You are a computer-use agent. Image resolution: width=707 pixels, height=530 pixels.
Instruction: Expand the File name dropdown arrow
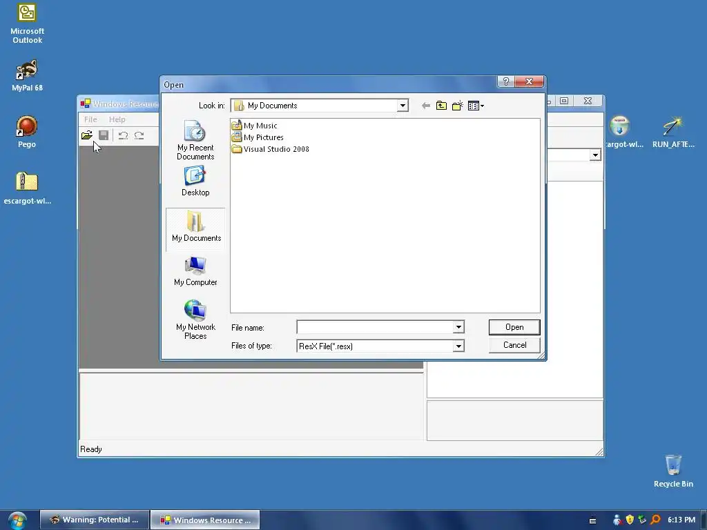click(x=458, y=327)
